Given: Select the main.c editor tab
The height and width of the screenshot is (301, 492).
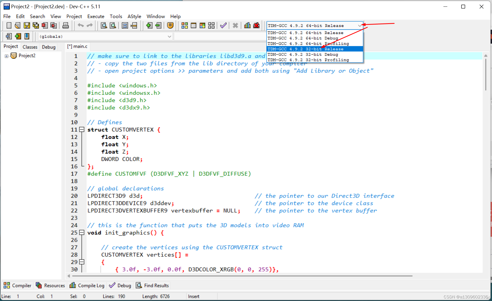Looking at the screenshot, I should click(77, 46).
